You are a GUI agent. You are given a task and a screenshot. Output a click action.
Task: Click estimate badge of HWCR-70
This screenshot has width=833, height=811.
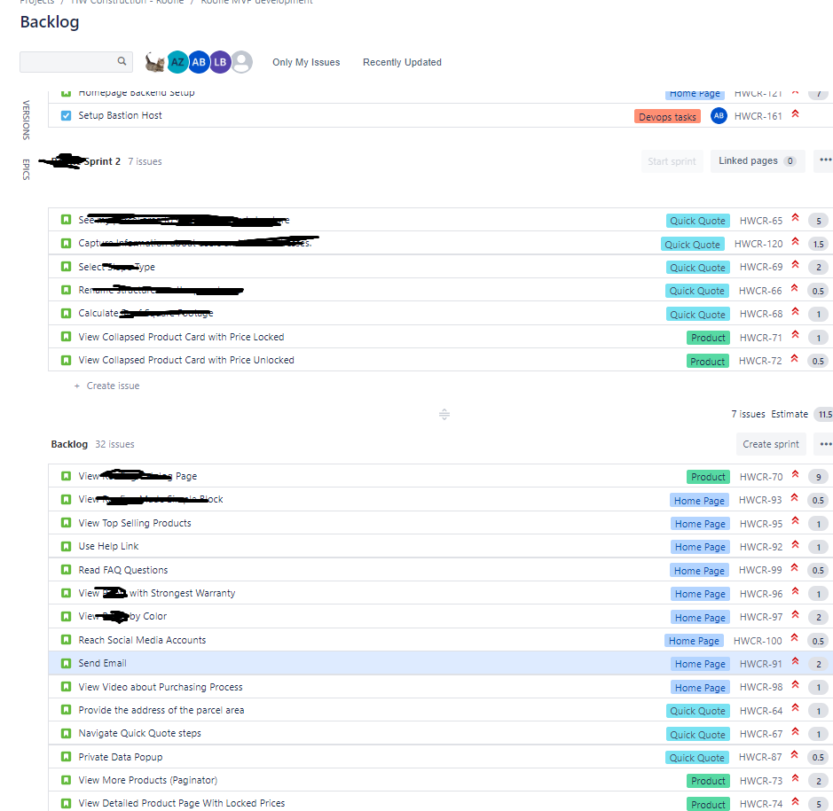pyautogui.click(x=818, y=477)
